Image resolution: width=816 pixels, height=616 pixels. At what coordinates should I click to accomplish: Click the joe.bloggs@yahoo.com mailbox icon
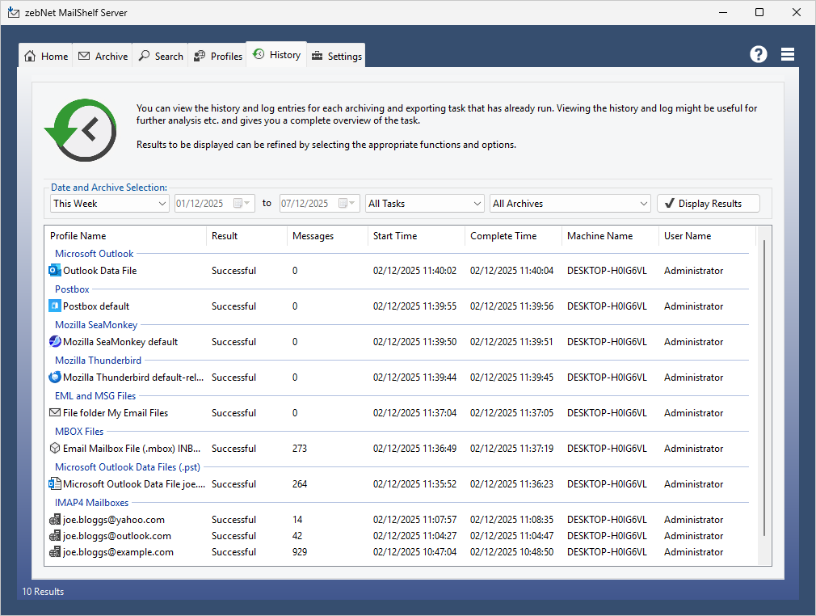click(55, 520)
